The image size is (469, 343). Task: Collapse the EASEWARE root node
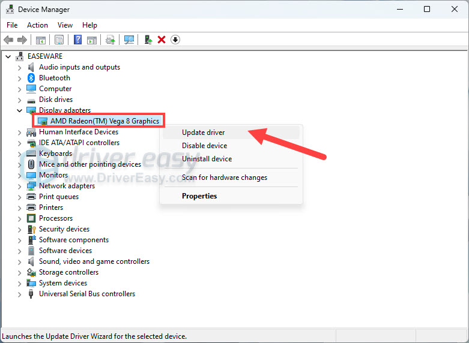8,56
